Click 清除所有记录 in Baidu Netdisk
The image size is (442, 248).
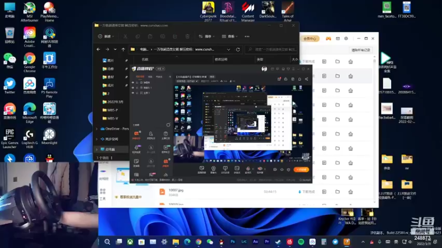click(361, 50)
